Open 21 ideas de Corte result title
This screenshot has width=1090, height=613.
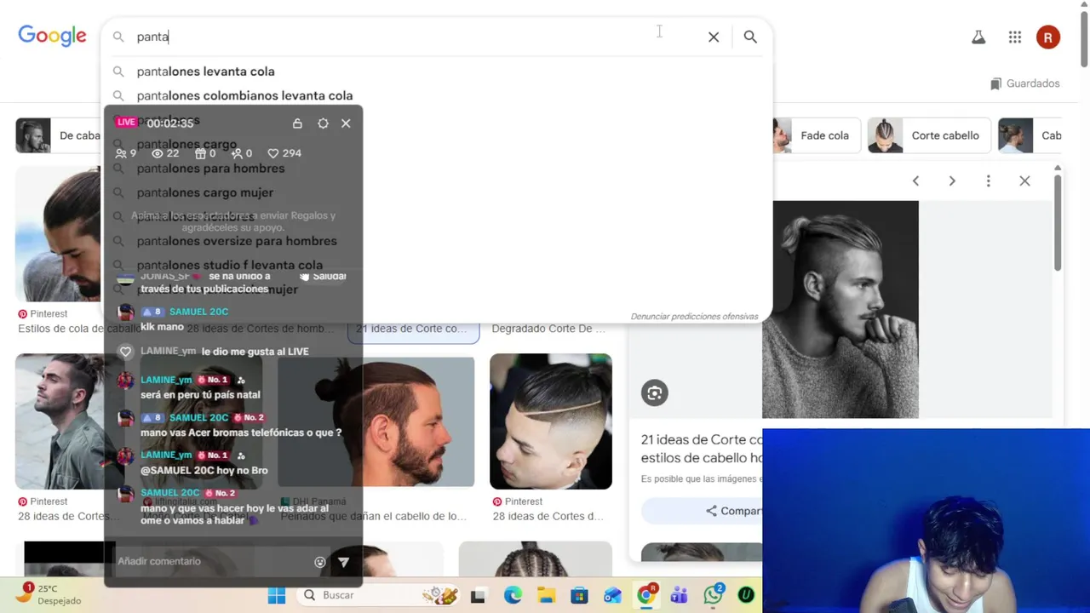point(412,329)
